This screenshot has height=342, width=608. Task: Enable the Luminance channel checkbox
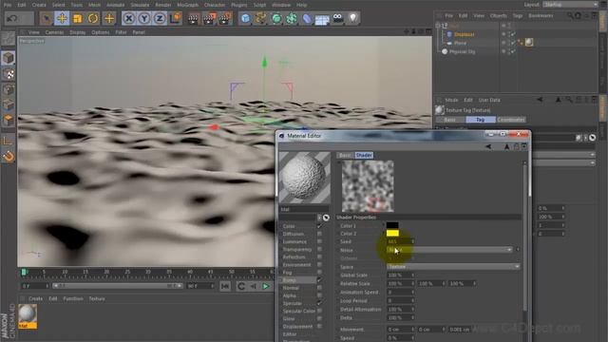click(319, 241)
